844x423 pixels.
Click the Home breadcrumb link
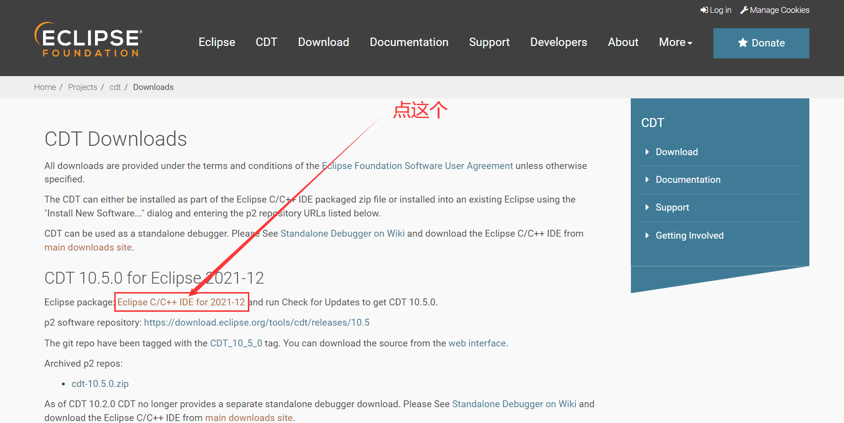[x=45, y=87]
